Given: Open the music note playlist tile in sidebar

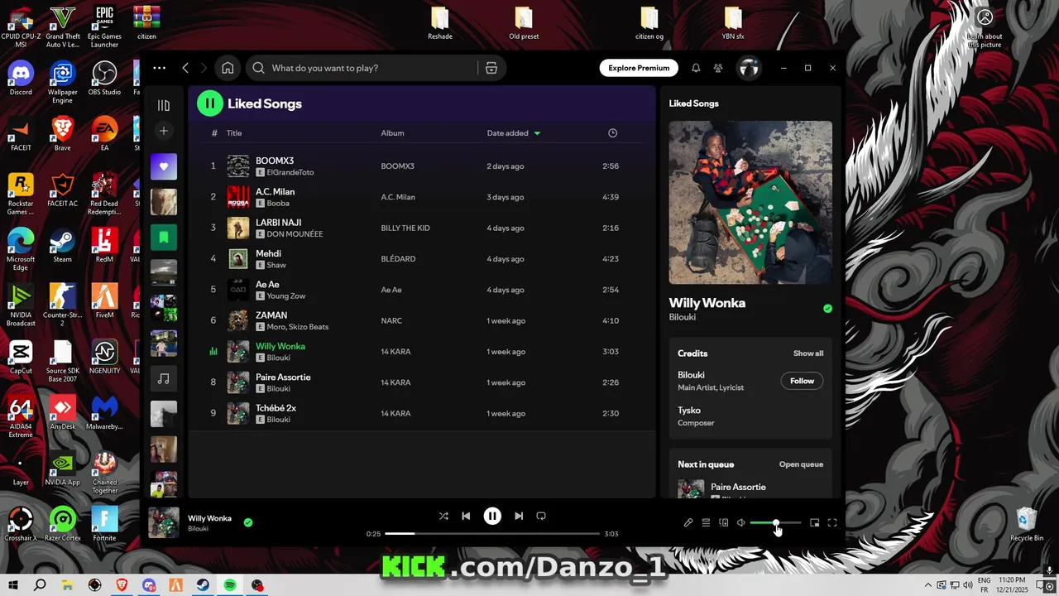Looking at the screenshot, I should (164, 378).
